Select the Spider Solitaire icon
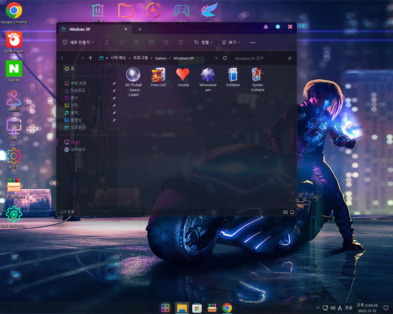 [258, 79]
